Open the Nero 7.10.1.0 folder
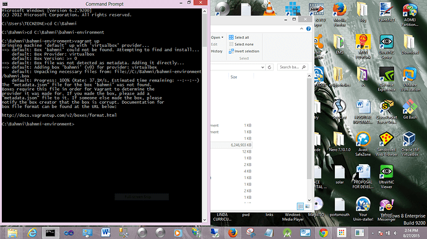The width and height of the screenshot is (427, 239). 339,141
